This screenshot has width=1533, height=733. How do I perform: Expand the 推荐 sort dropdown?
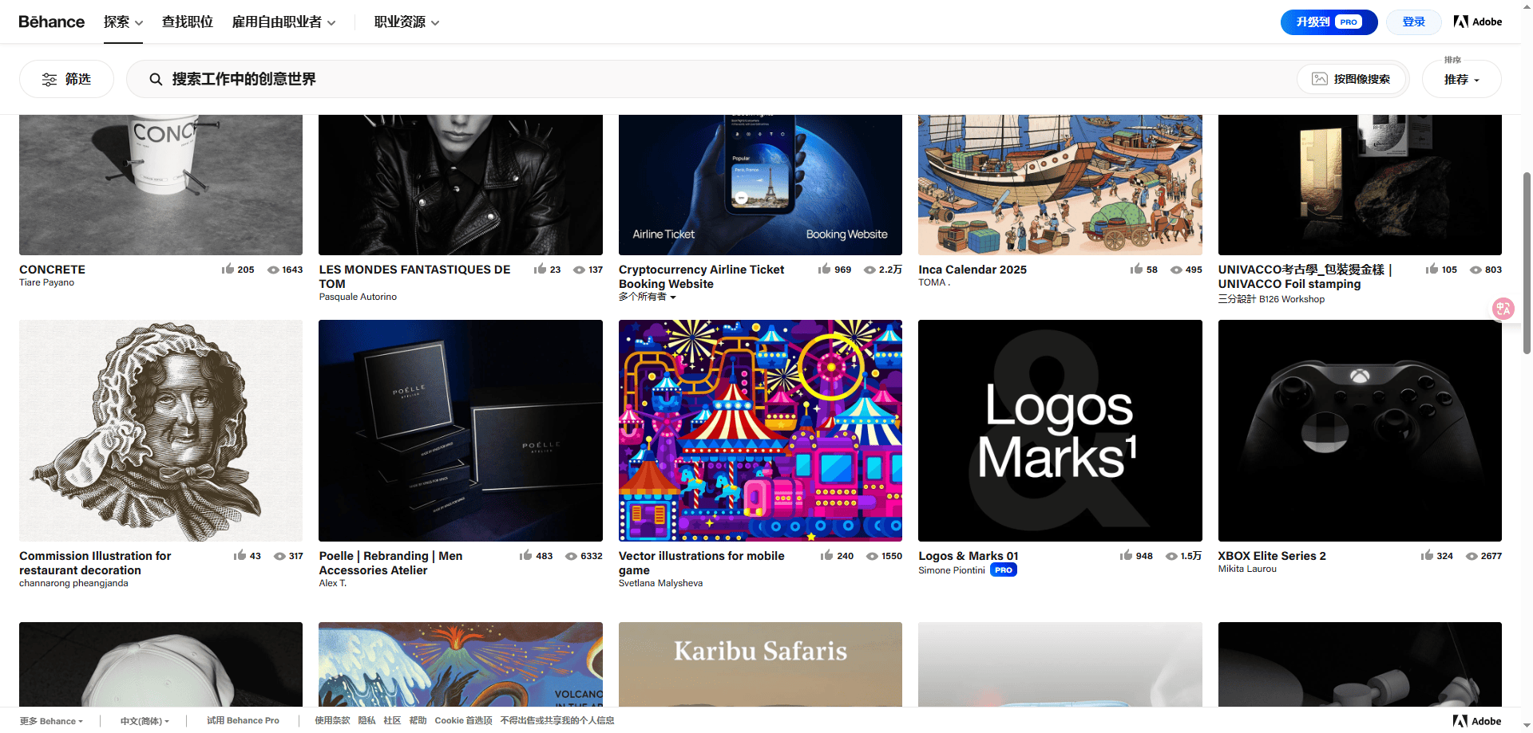[x=1461, y=80]
